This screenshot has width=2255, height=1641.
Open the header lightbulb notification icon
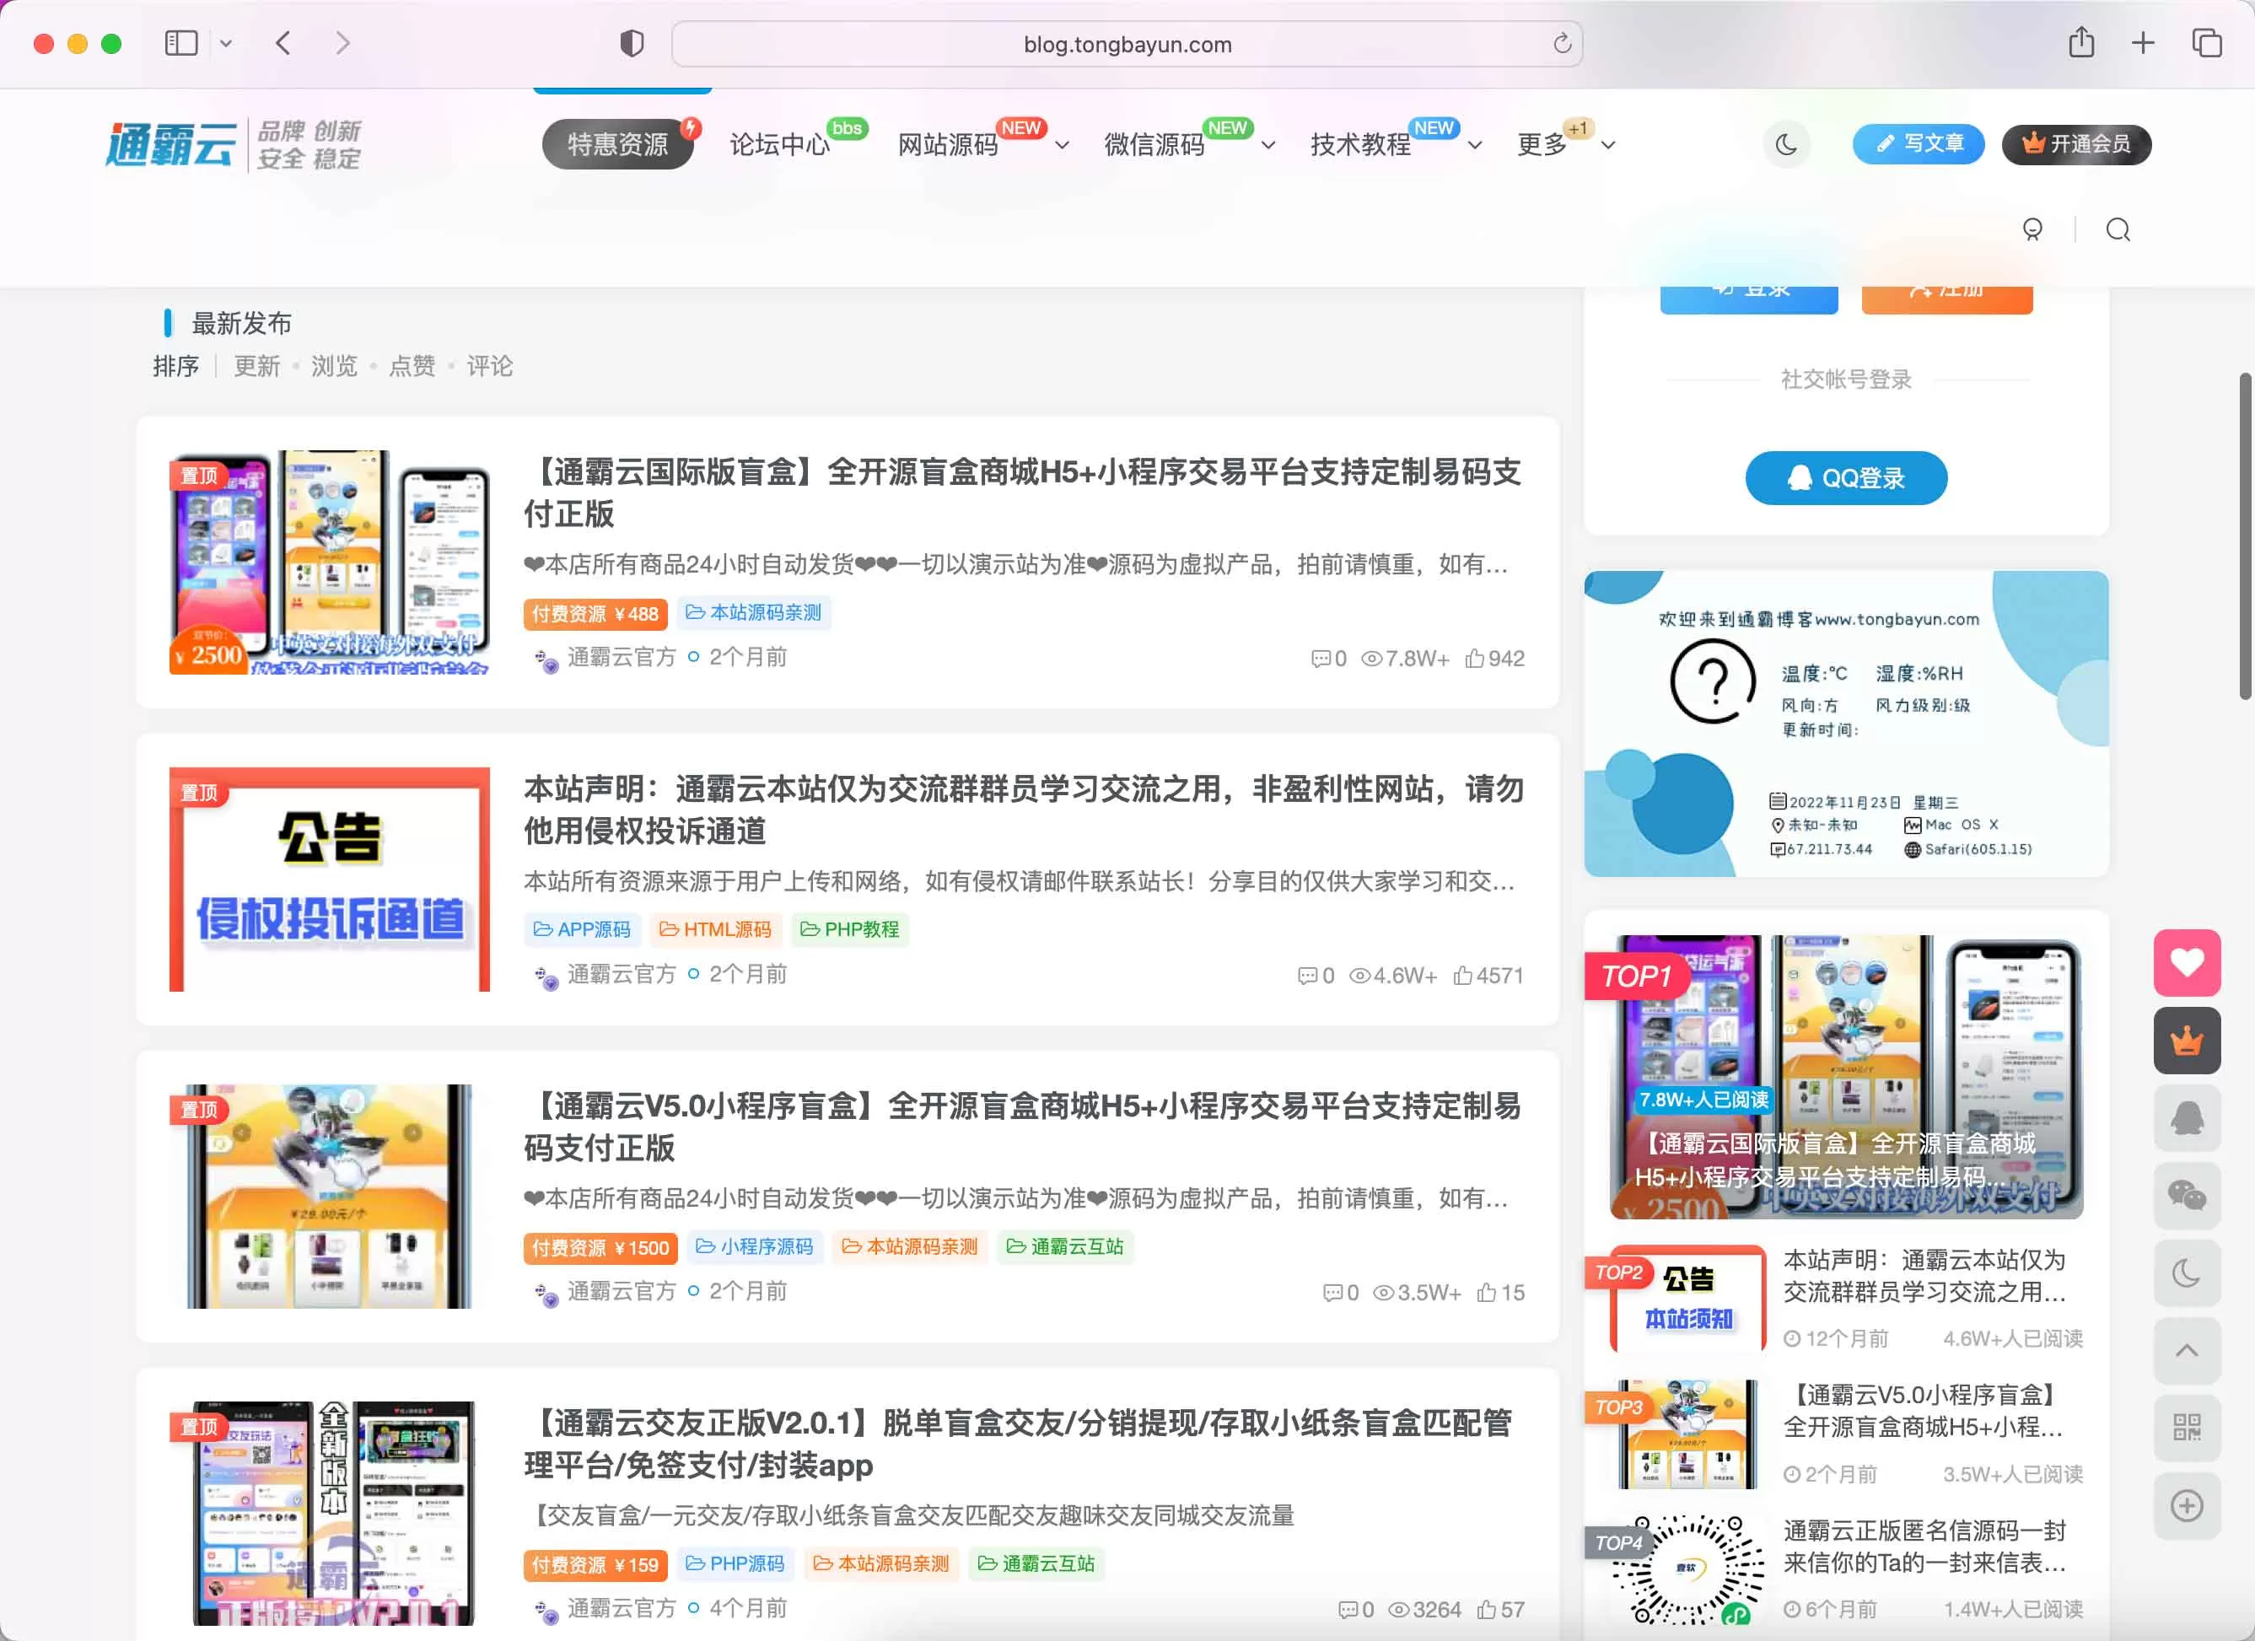point(2032,229)
